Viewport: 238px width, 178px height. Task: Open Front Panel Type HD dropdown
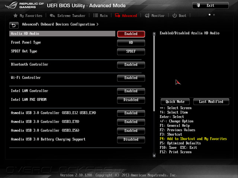tap(131, 43)
